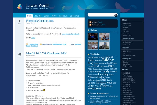The width and height of the screenshot is (157, 105).
Task: Select the Android tag
Action: (x=97, y=57)
